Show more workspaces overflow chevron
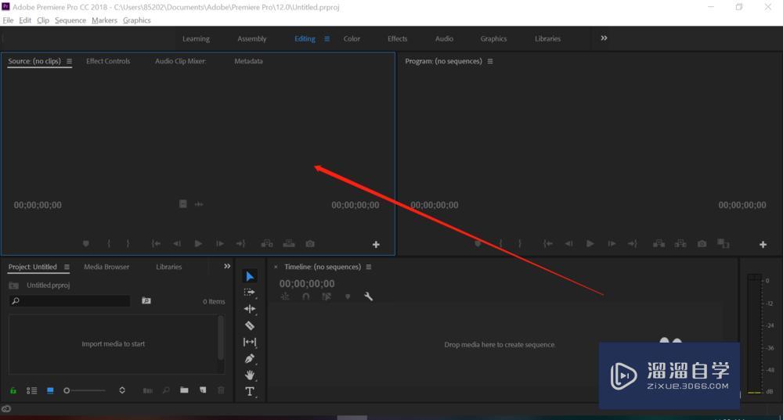Viewport: 783px width, 420px height. click(604, 38)
